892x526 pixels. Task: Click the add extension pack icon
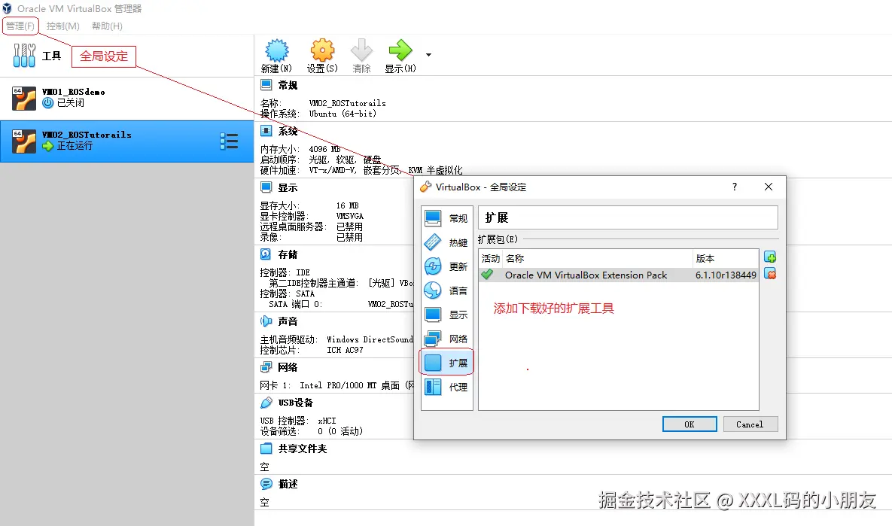[770, 257]
